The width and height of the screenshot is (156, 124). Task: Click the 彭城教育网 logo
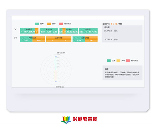click(79, 119)
